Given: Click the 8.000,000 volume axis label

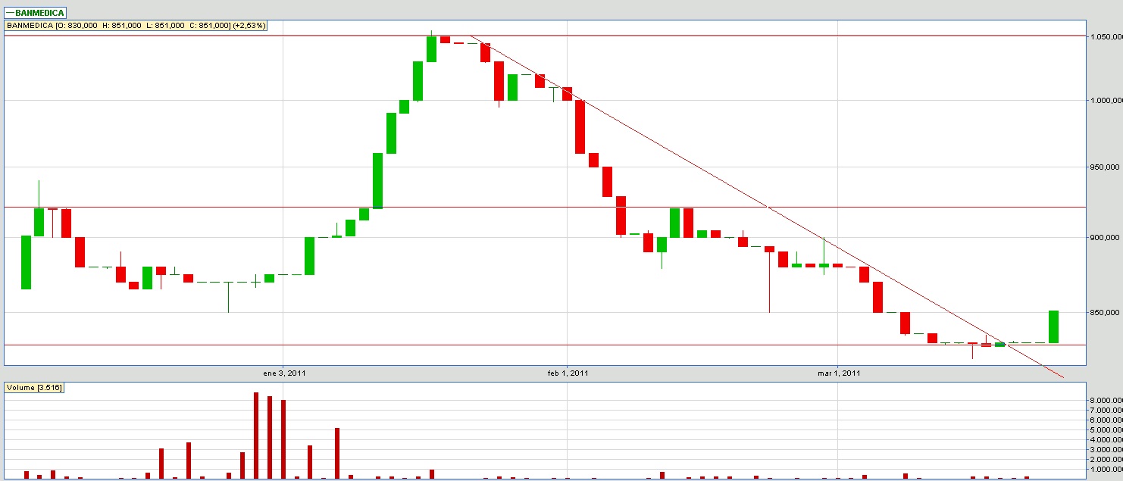Looking at the screenshot, I should [x=1106, y=400].
